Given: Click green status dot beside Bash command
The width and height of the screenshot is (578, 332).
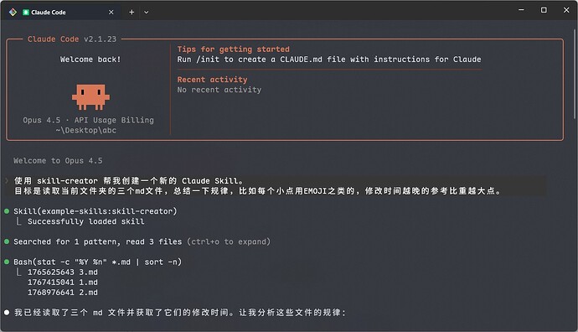Looking at the screenshot, I should pos(7,262).
